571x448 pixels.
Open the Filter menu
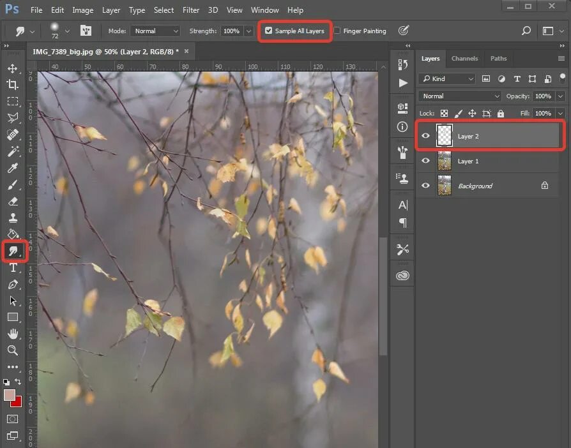(191, 10)
